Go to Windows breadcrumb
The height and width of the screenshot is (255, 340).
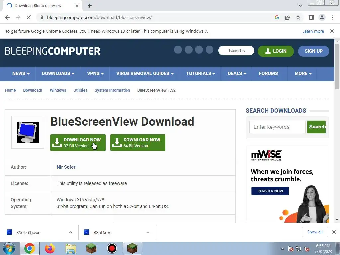(58, 90)
